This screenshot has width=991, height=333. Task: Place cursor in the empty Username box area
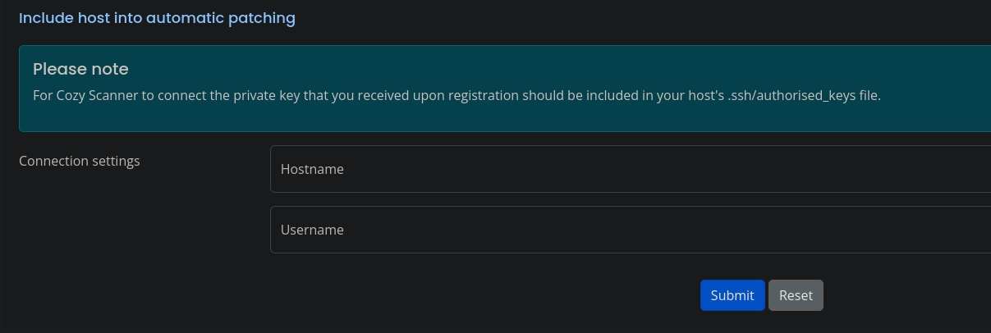click(657, 230)
